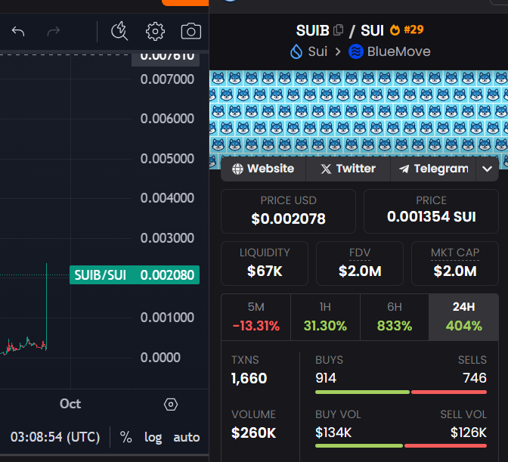Click the SUIB token name
The image size is (508, 462).
point(312,30)
